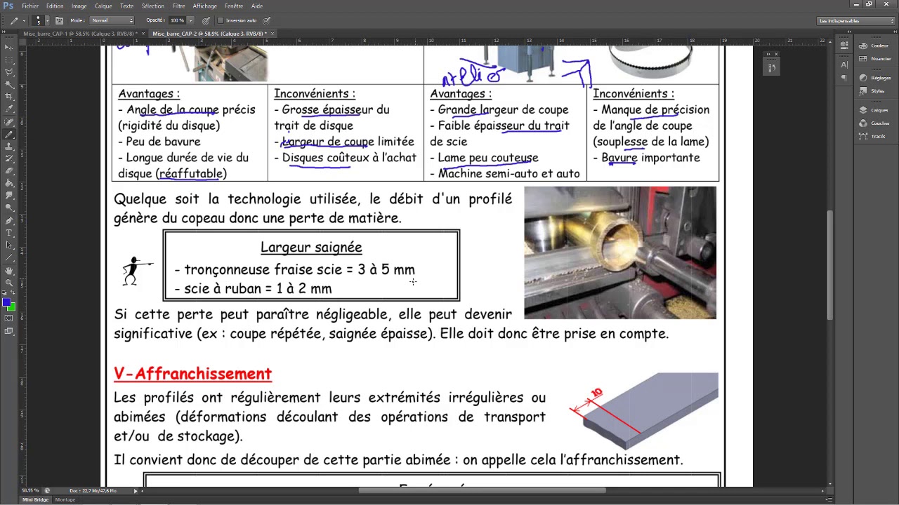Open the Filtre menu
The width and height of the screenshot is (899, 505).
coord(178,6)
